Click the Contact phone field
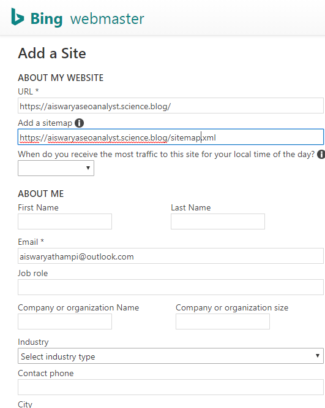 pyautogui.click(x=171, y=387)
